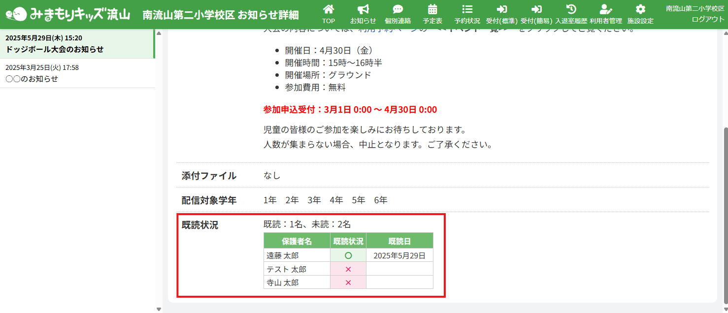Click the sidebar list scroll-down arrow
Screen dimensions: 728x313
[x=159, y=309]
